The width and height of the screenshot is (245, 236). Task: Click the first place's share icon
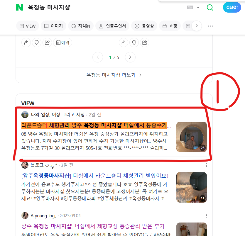[47, 43]
